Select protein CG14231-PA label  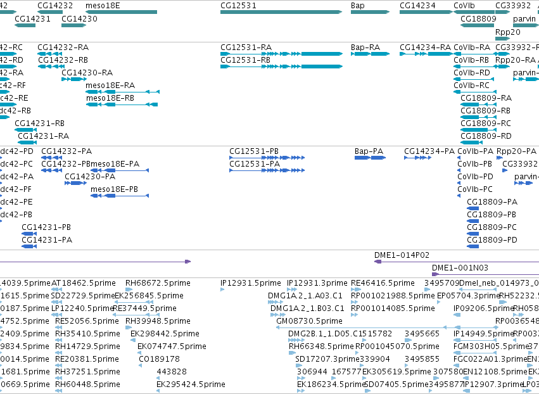[47, 240]
